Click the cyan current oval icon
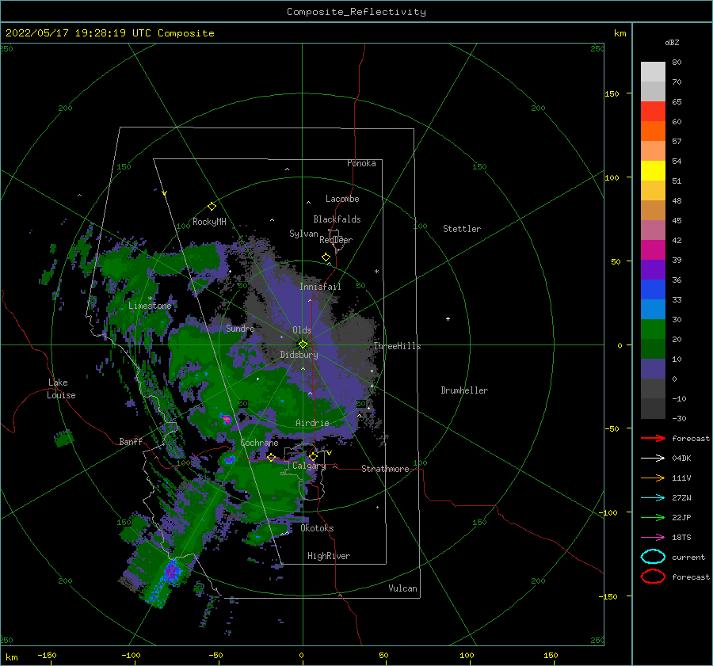Image resolution: width=713 pixels, height=666 pixels. (x=653, y=557)
